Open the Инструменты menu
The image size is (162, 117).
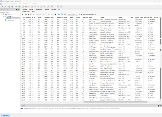[26, 4]
